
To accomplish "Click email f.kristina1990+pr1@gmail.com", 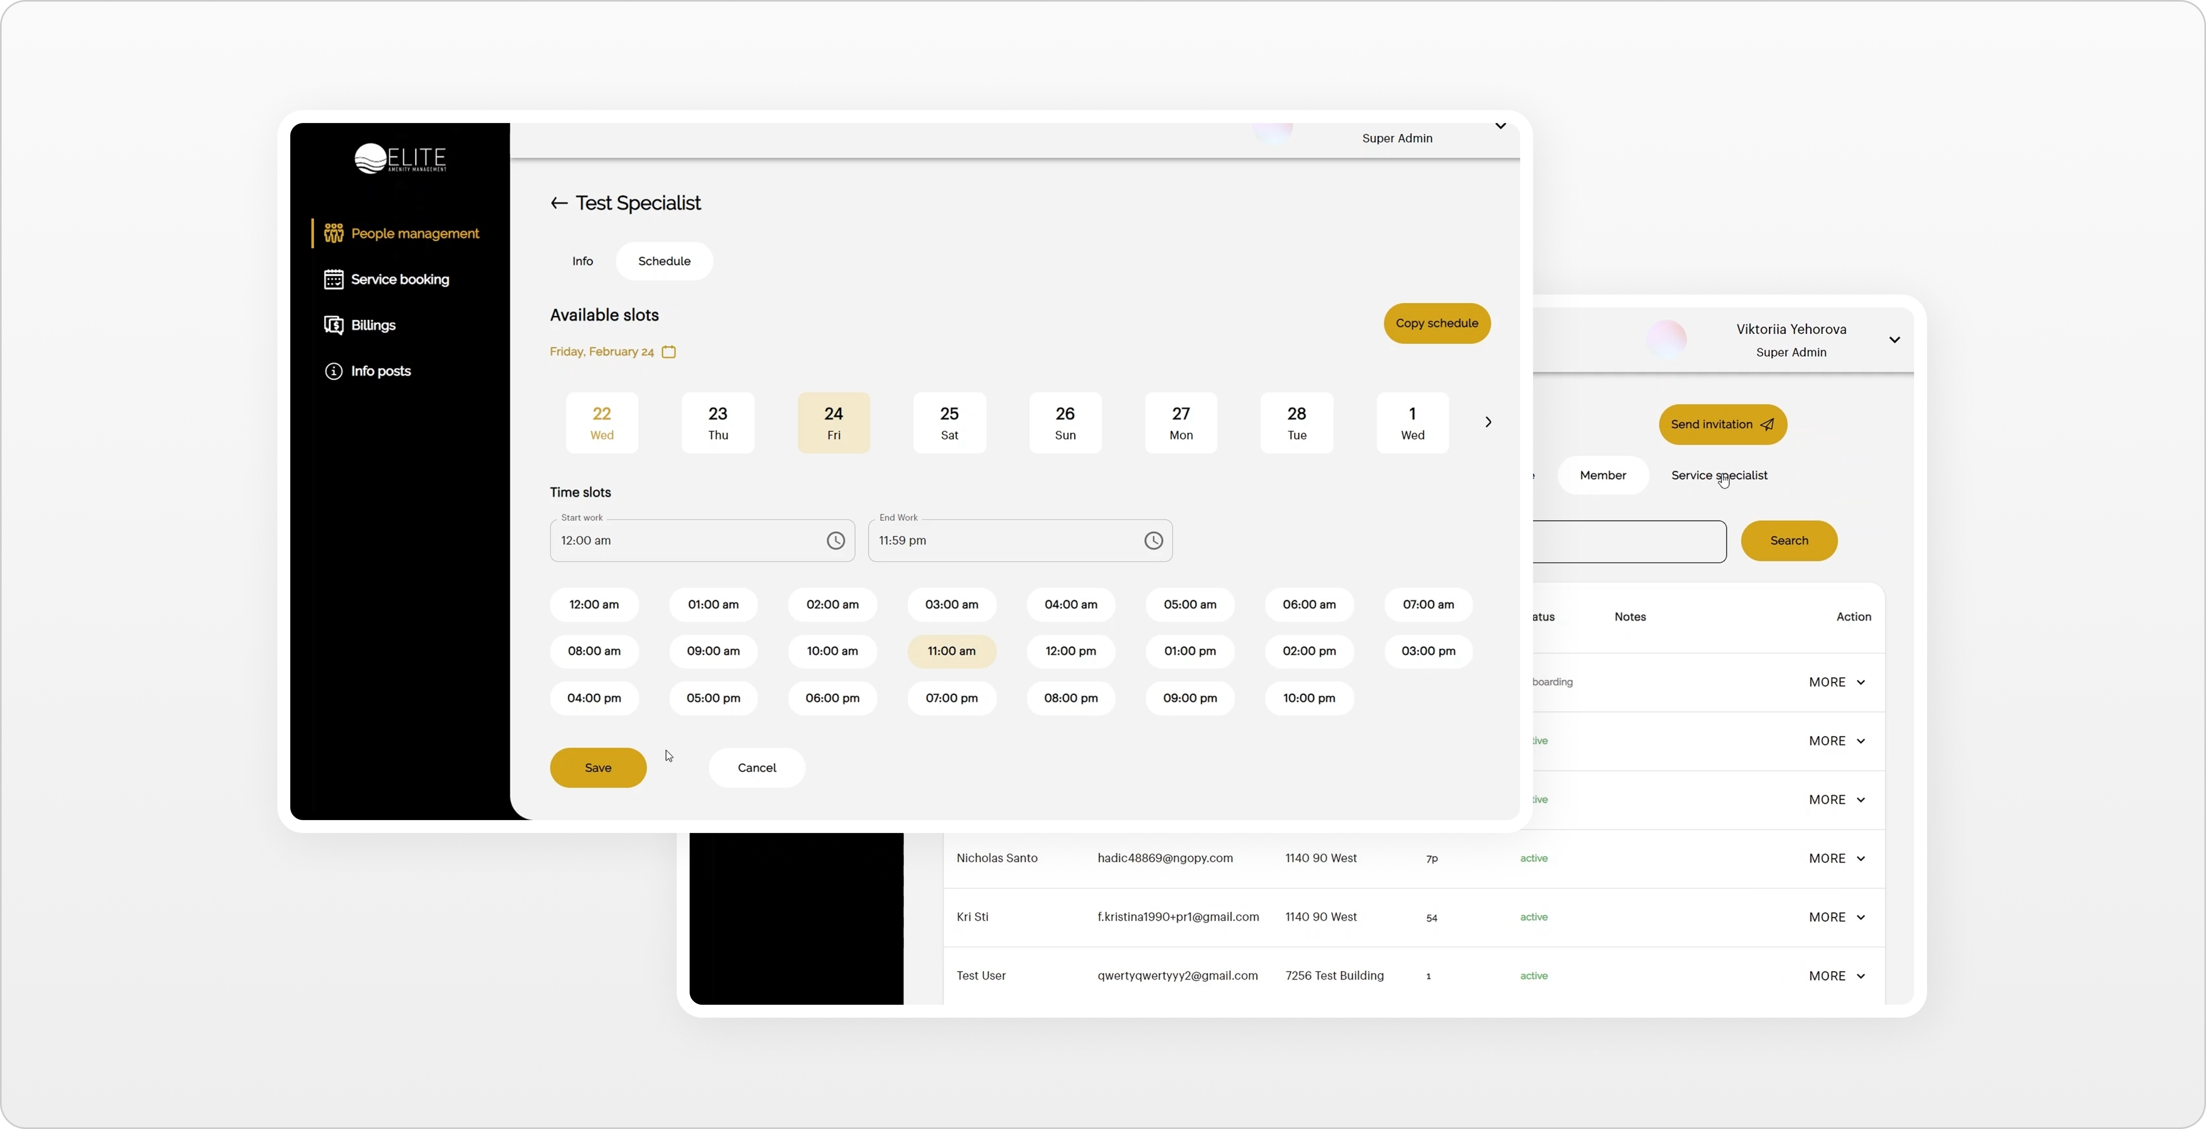I will [1178, 917].
